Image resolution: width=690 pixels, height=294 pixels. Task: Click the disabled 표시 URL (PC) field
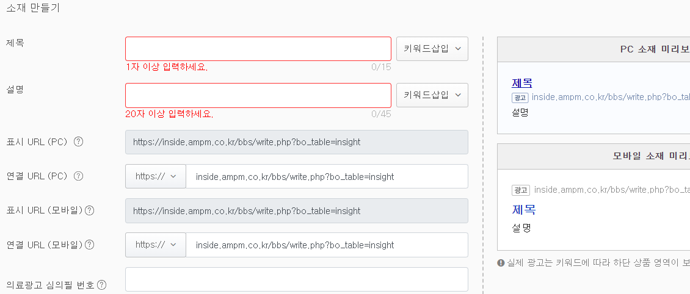point(297,142)
